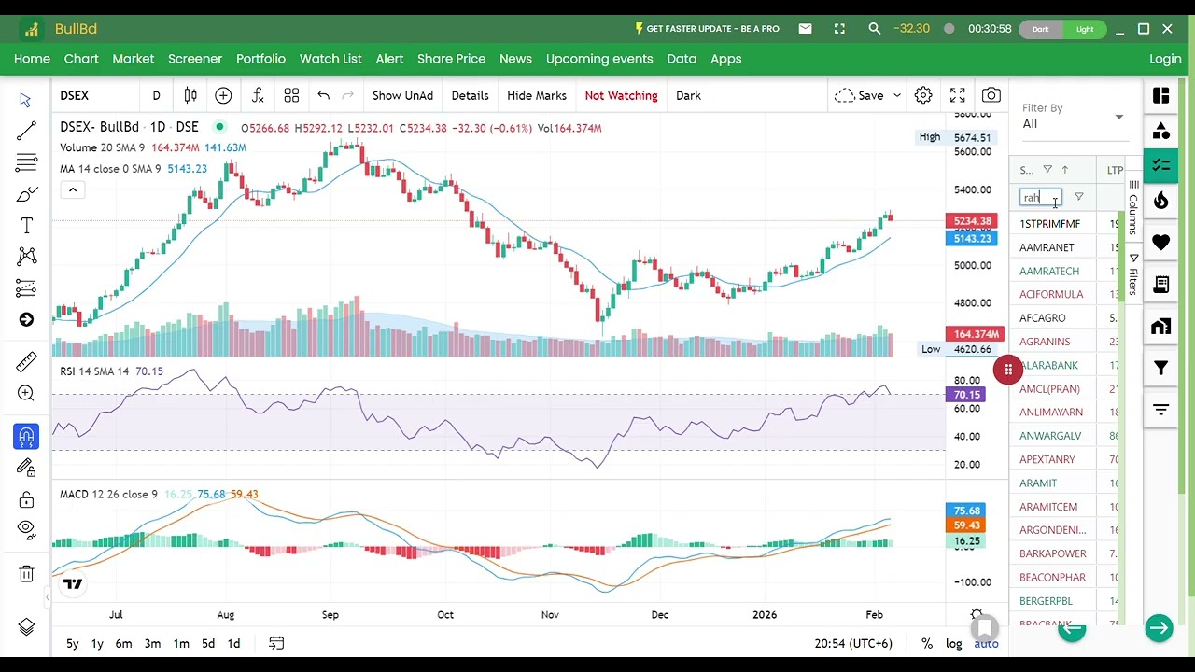The height and width of the screenshot is (672, 1195).
Task: Open the timezone menu 20:54 (UTC+6)
Action: coord(853,643)
